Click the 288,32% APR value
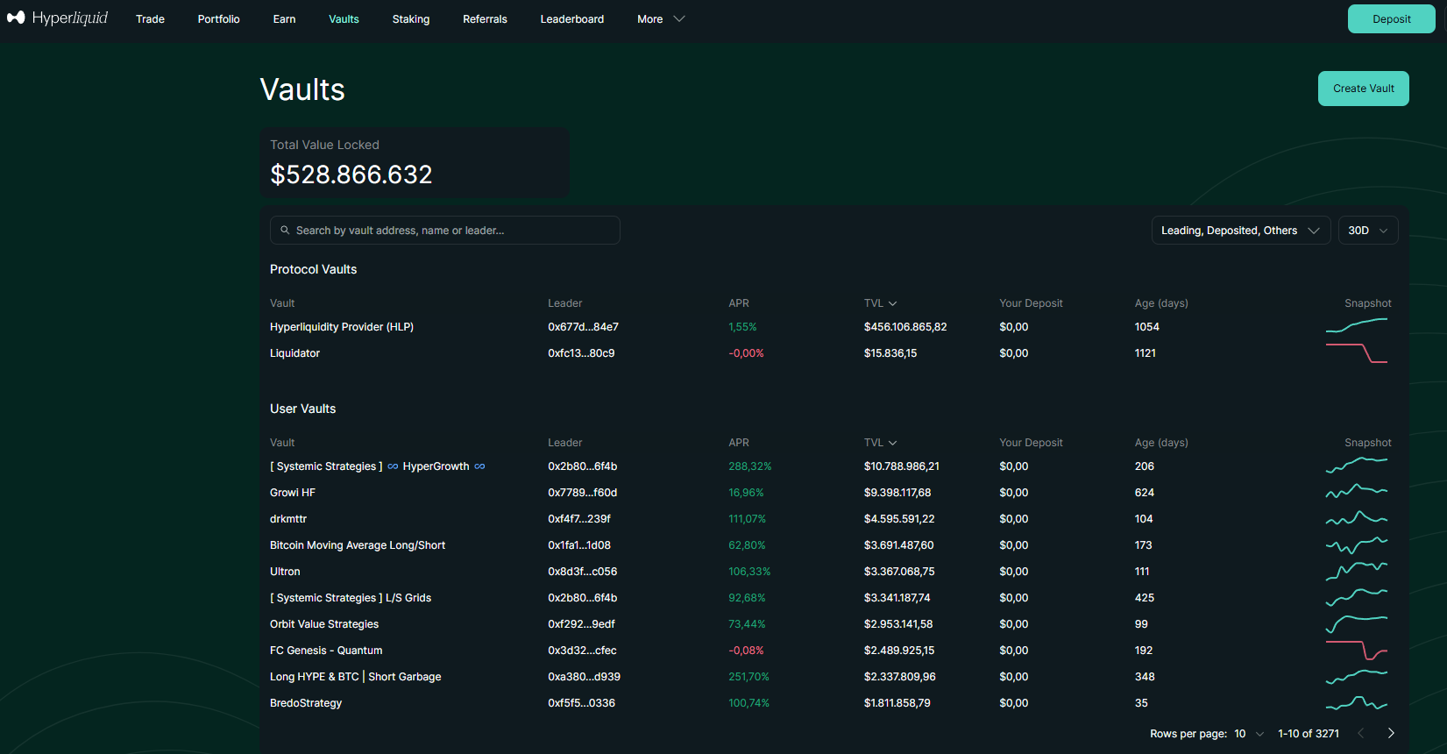Viewport: 1447px width, 754px height. pyautogui.click(x=750, y=466)
